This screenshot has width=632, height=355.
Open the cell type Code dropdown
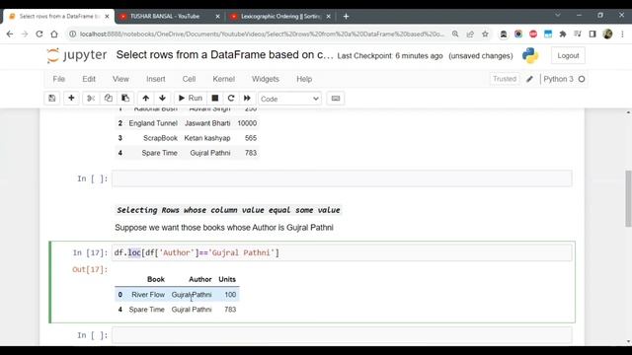289,99
